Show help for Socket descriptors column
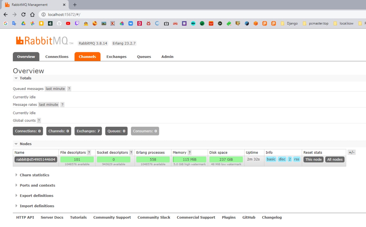Viewport: 366px width, 227px height. coord(131,152)
